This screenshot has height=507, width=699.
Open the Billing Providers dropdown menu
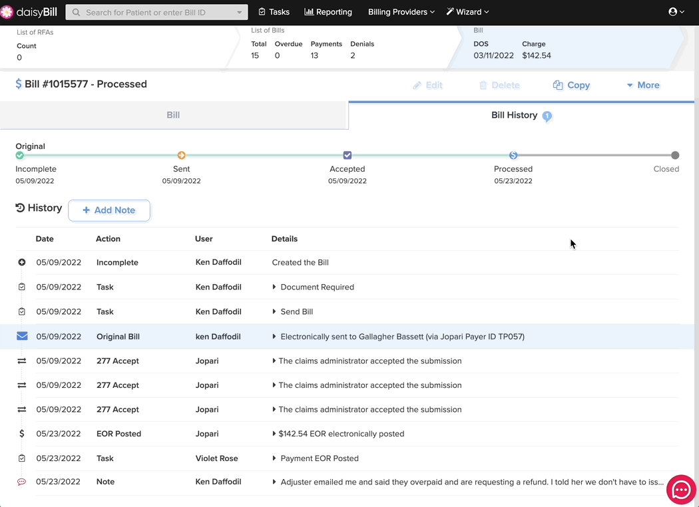(x=401, y=12)
